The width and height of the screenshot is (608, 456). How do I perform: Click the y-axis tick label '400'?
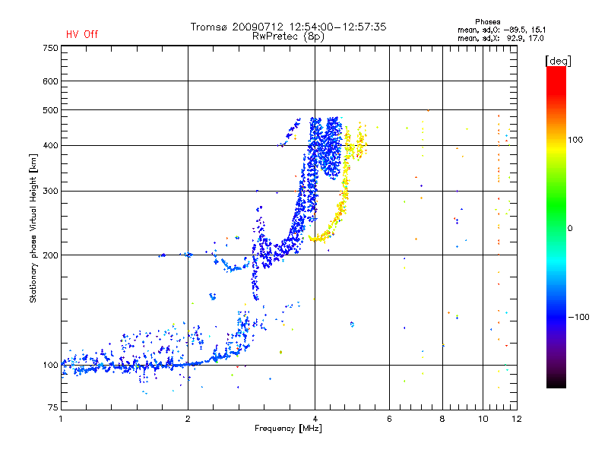click(x=50, y=145)
